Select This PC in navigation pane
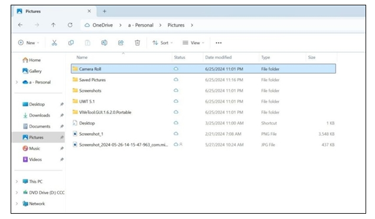 (x=32, y=181)
